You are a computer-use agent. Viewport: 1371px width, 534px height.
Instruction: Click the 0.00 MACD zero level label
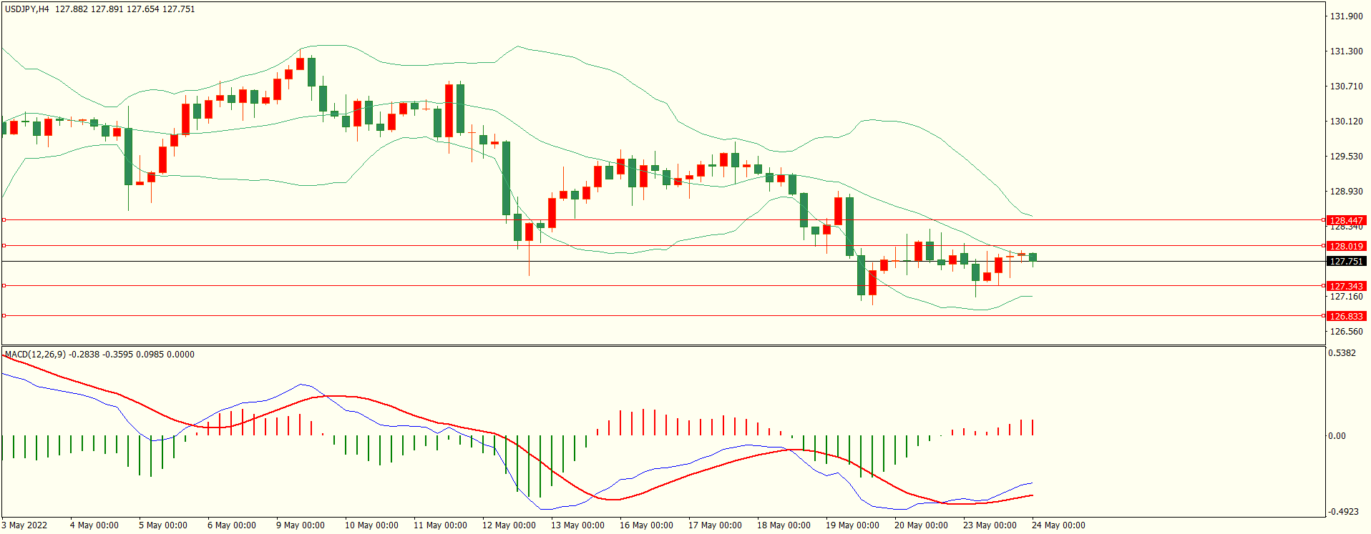(x=1337, y=436)
